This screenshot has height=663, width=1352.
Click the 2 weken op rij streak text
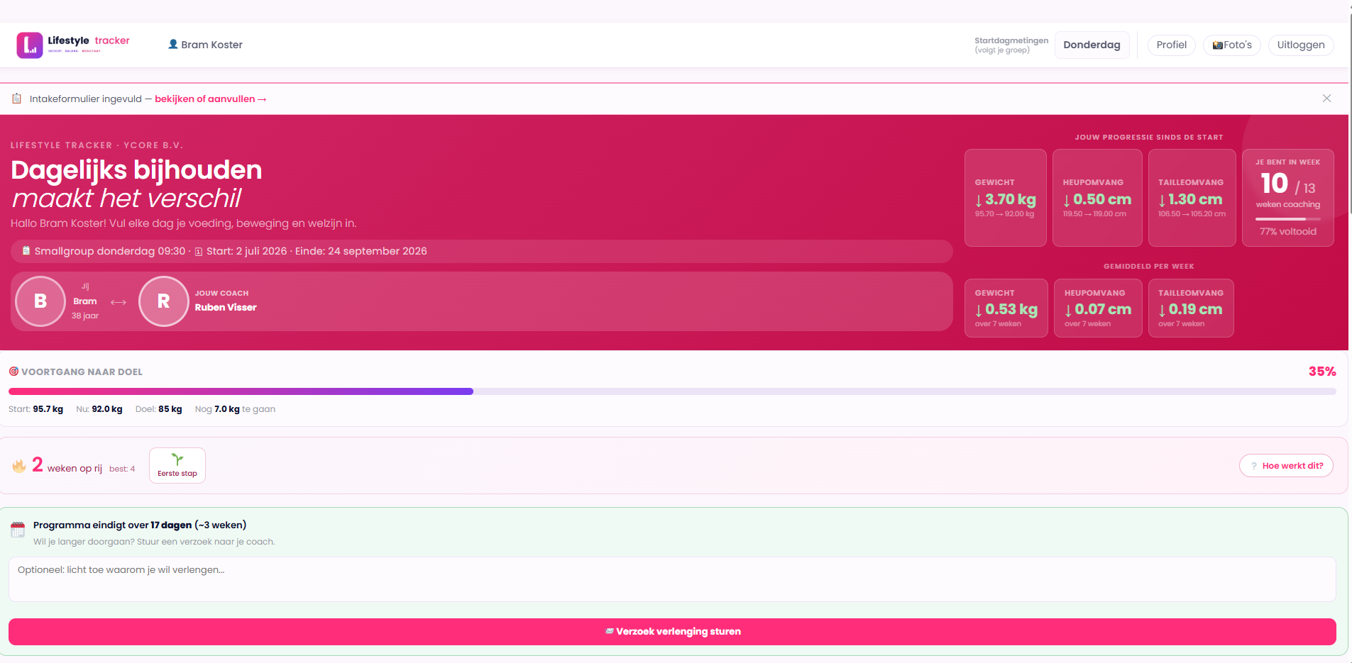(67, 466)
